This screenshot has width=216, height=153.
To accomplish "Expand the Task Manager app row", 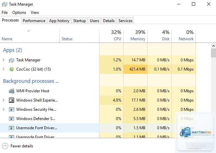I will point(4,60).
